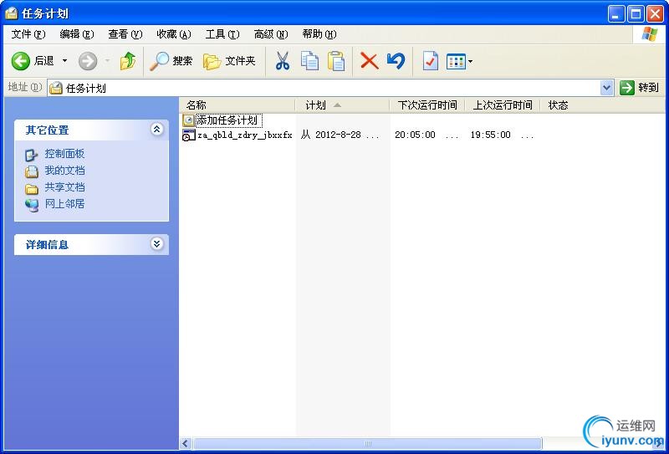Sort by the 计划 column header
The height and width of the screenshot is (454, 669).
(342, 105)
